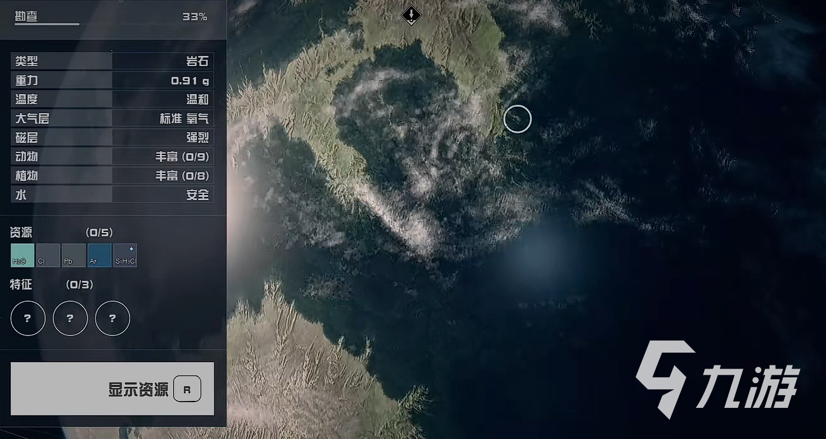Click the 重力 gravity label

coord(27,80)
